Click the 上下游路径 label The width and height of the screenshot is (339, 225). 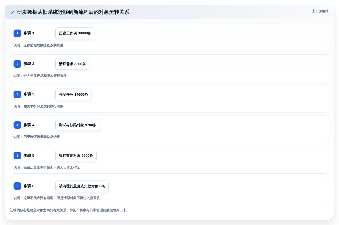tap(320, 11)
